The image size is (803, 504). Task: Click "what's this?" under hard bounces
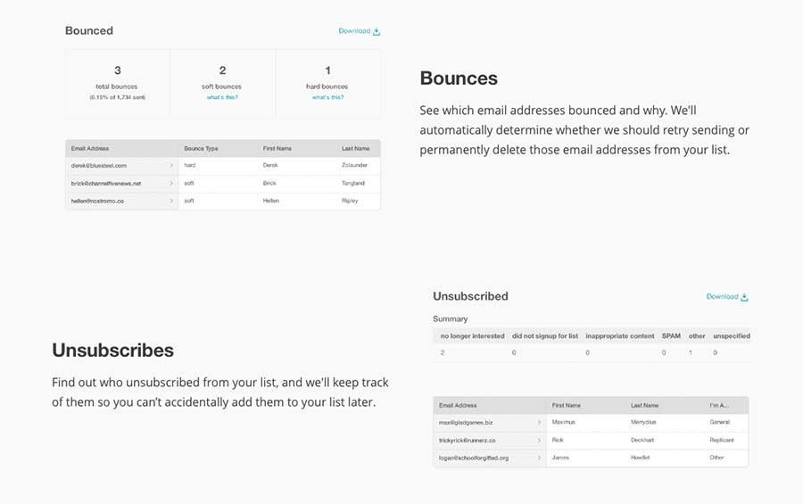tap(327, 97)
